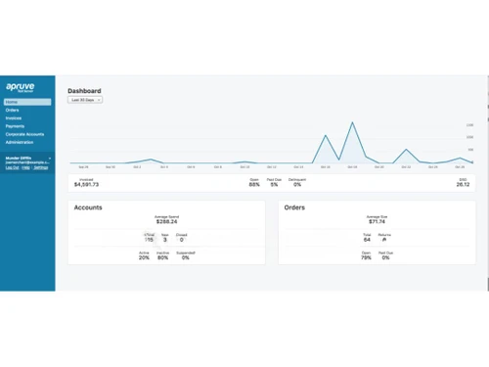Click the merchant email address in sidebar
Viewport: 489px width, 367px height.
click(27, 162)
